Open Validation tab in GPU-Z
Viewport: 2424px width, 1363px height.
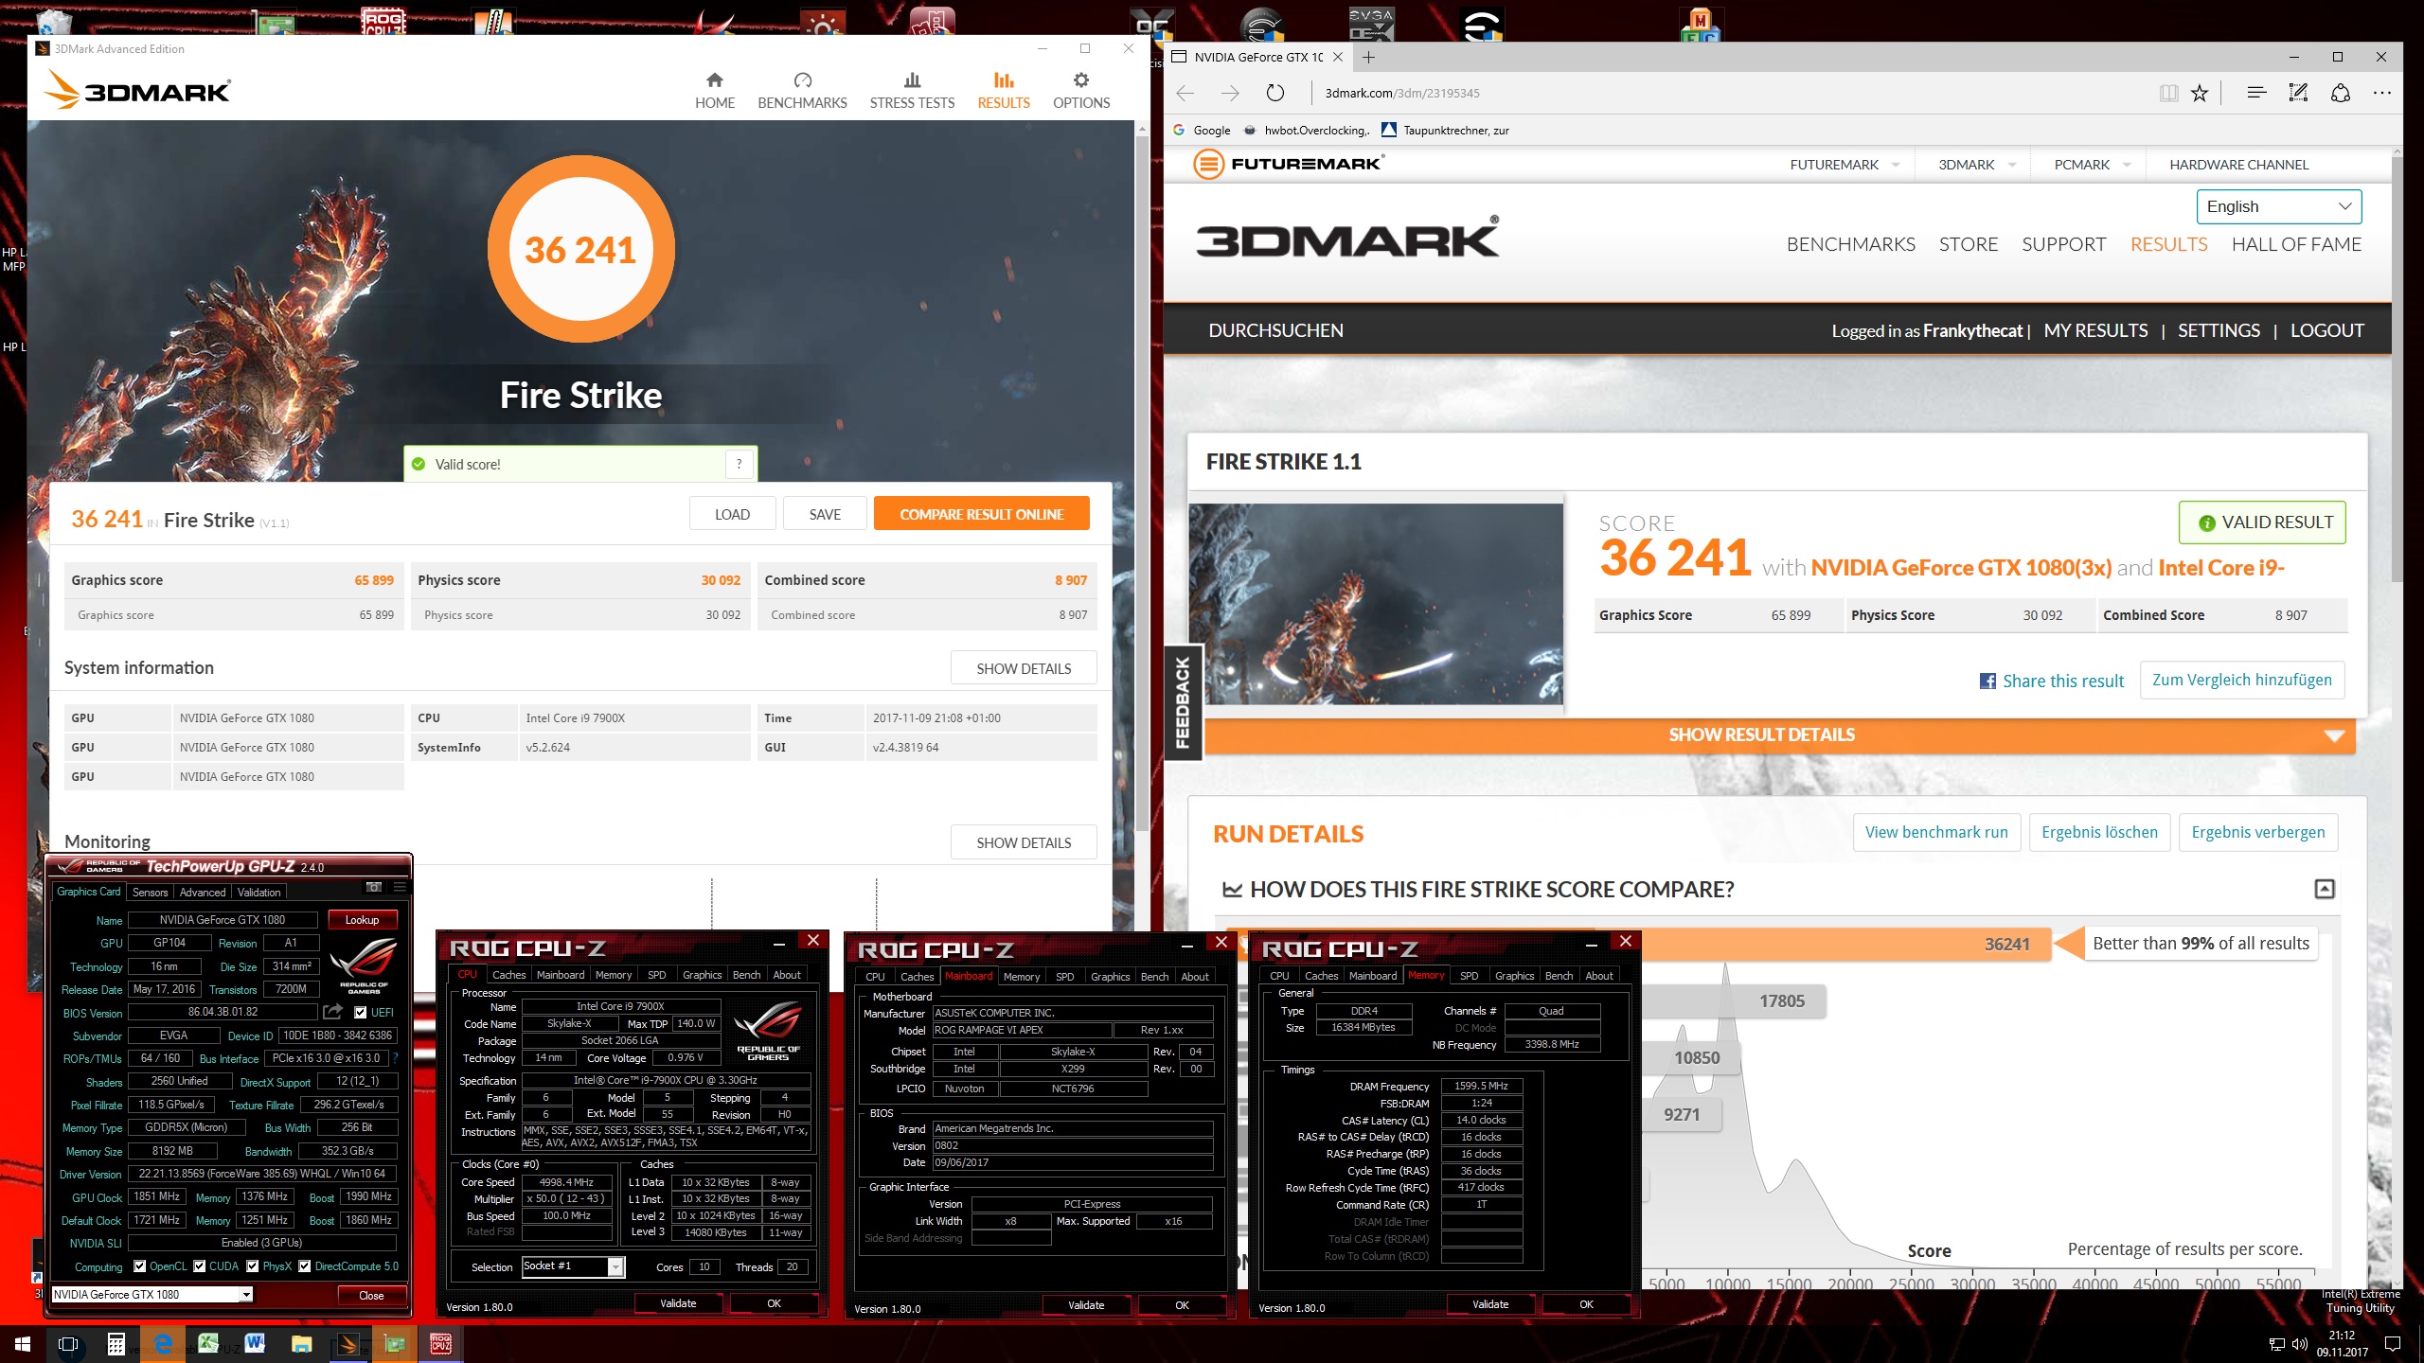pyautogui.click(x=258, y=893)
